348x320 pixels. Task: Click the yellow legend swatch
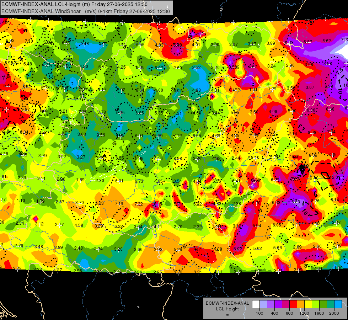click(308, 304)
